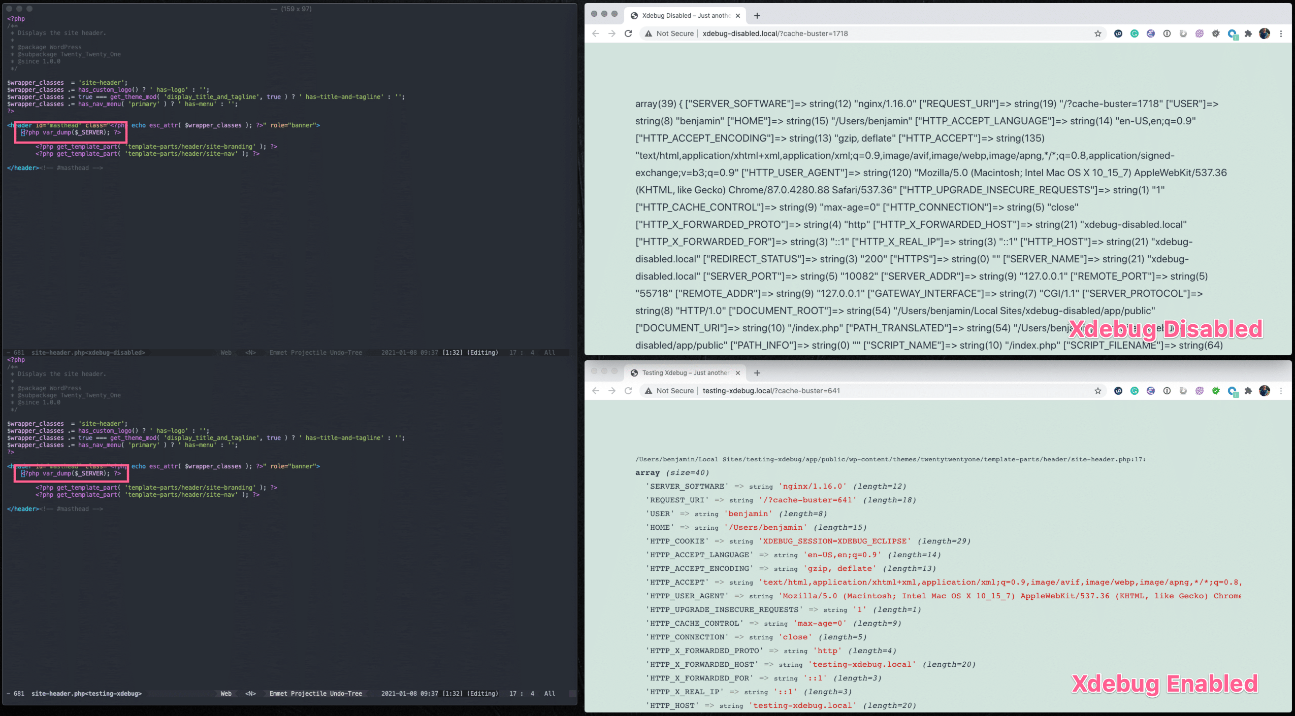Open a new tab next to Testing Xdebug tab
Screen dimensions: 1295x716
(x=757, y=373)
